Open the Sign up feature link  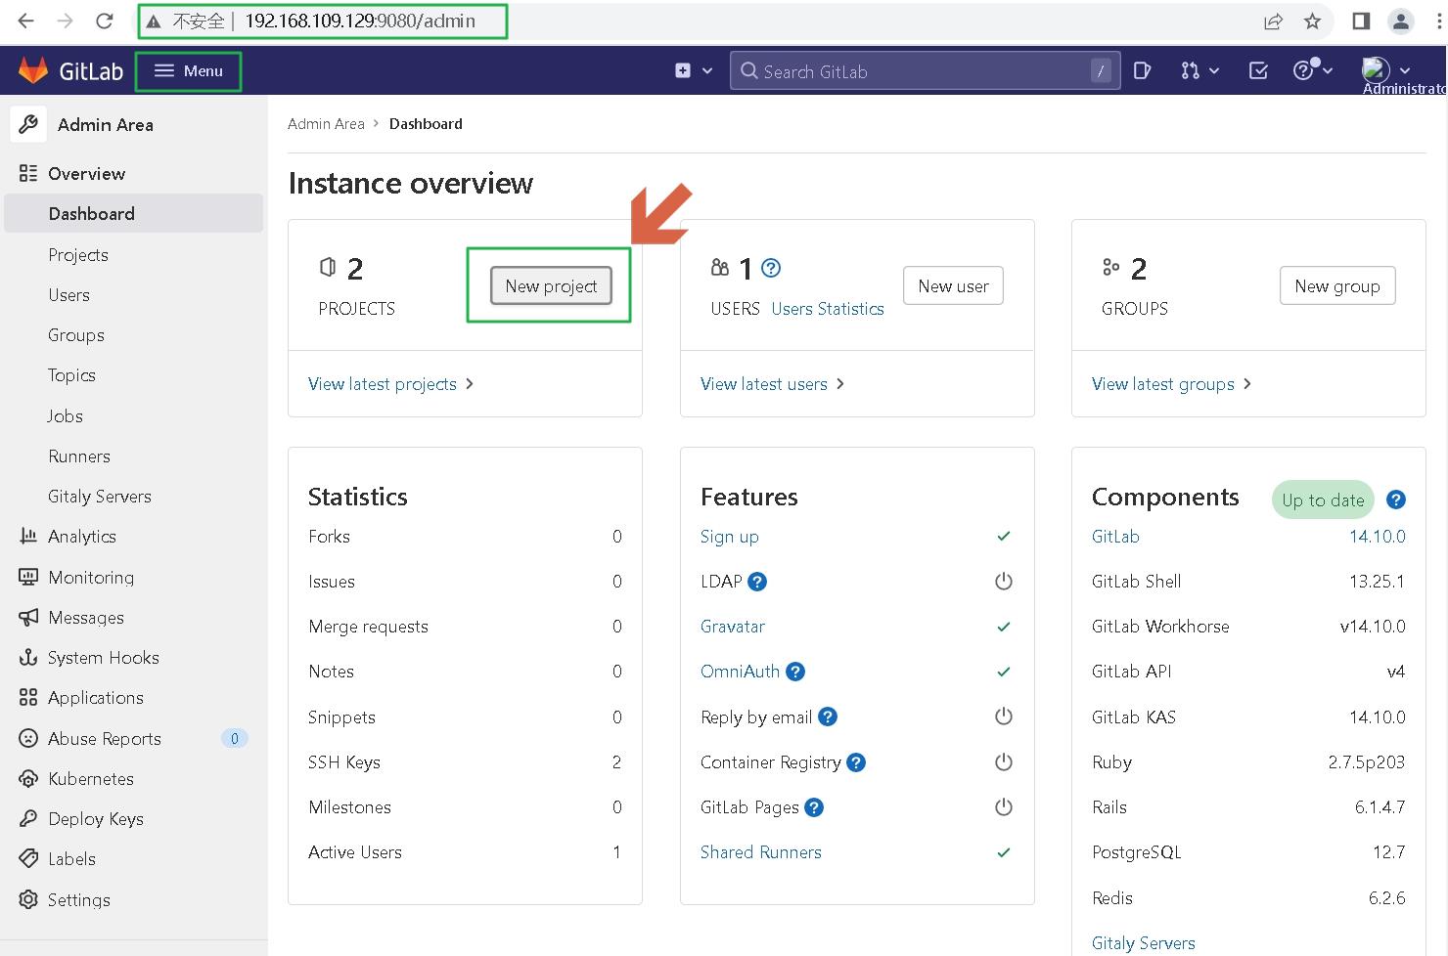point(729,537)
